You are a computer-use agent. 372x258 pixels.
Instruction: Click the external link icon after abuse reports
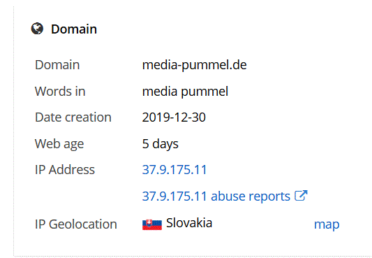[x=301, y=196]
